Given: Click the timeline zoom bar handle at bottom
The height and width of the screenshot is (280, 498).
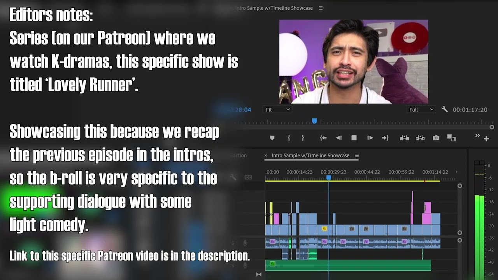Looking at the screenshot, I should pos(259,275).
